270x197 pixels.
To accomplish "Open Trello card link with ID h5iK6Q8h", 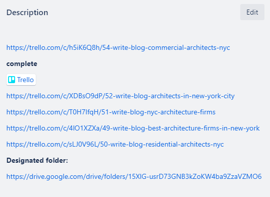I will (118, 48).
